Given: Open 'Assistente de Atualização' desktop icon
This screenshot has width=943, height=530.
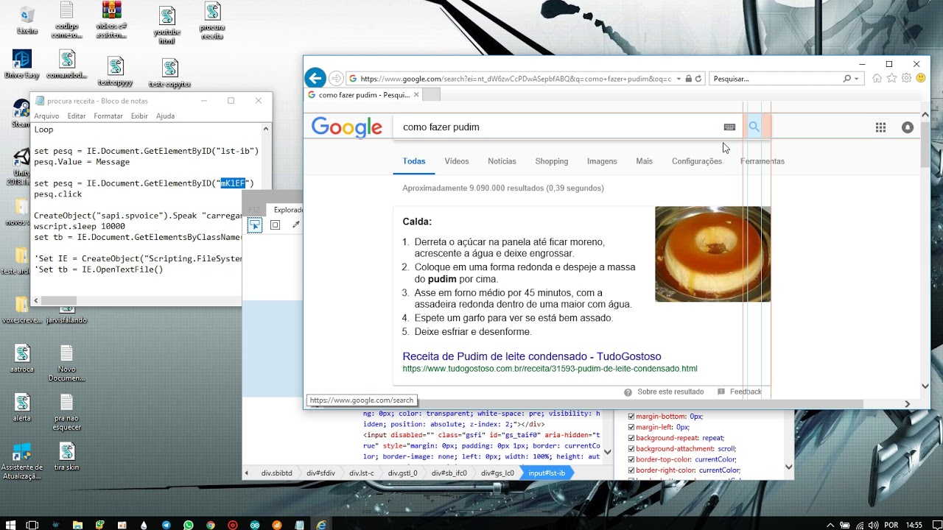Looking at the screenshot, I should pyautogui.click(x=22, y=462).
